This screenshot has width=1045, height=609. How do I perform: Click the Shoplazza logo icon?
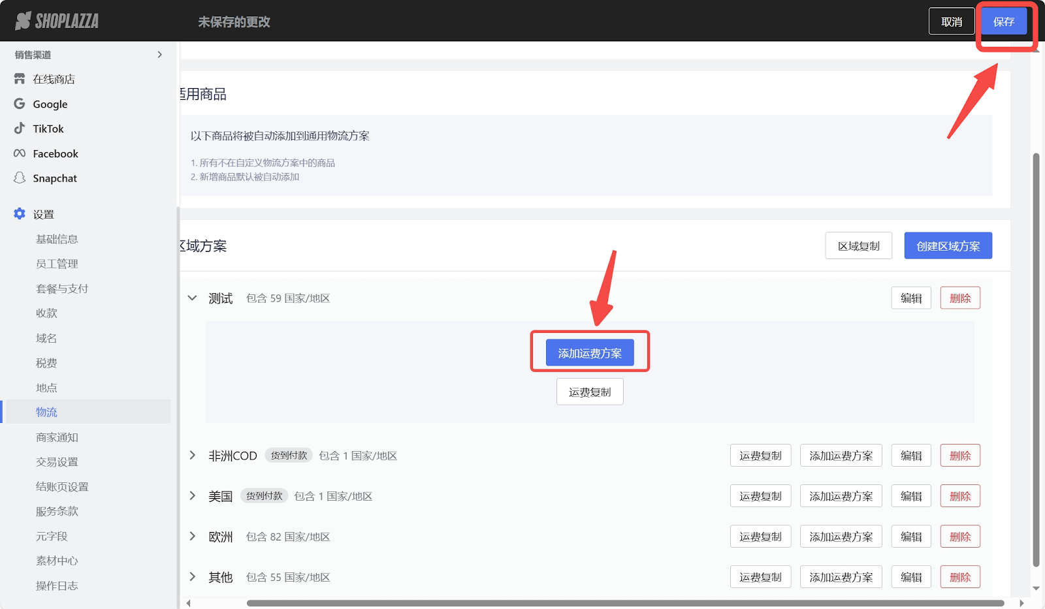tap(24, 21)
